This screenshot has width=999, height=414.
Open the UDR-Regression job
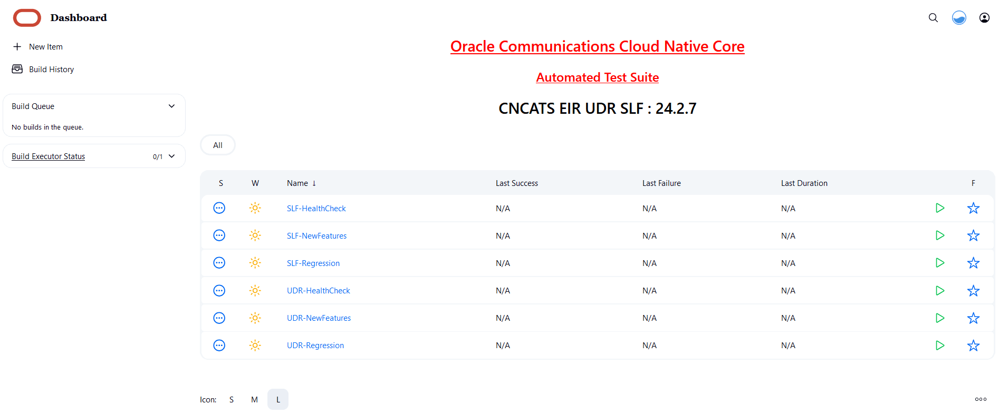pyautogui.click(x=315, y=346)
